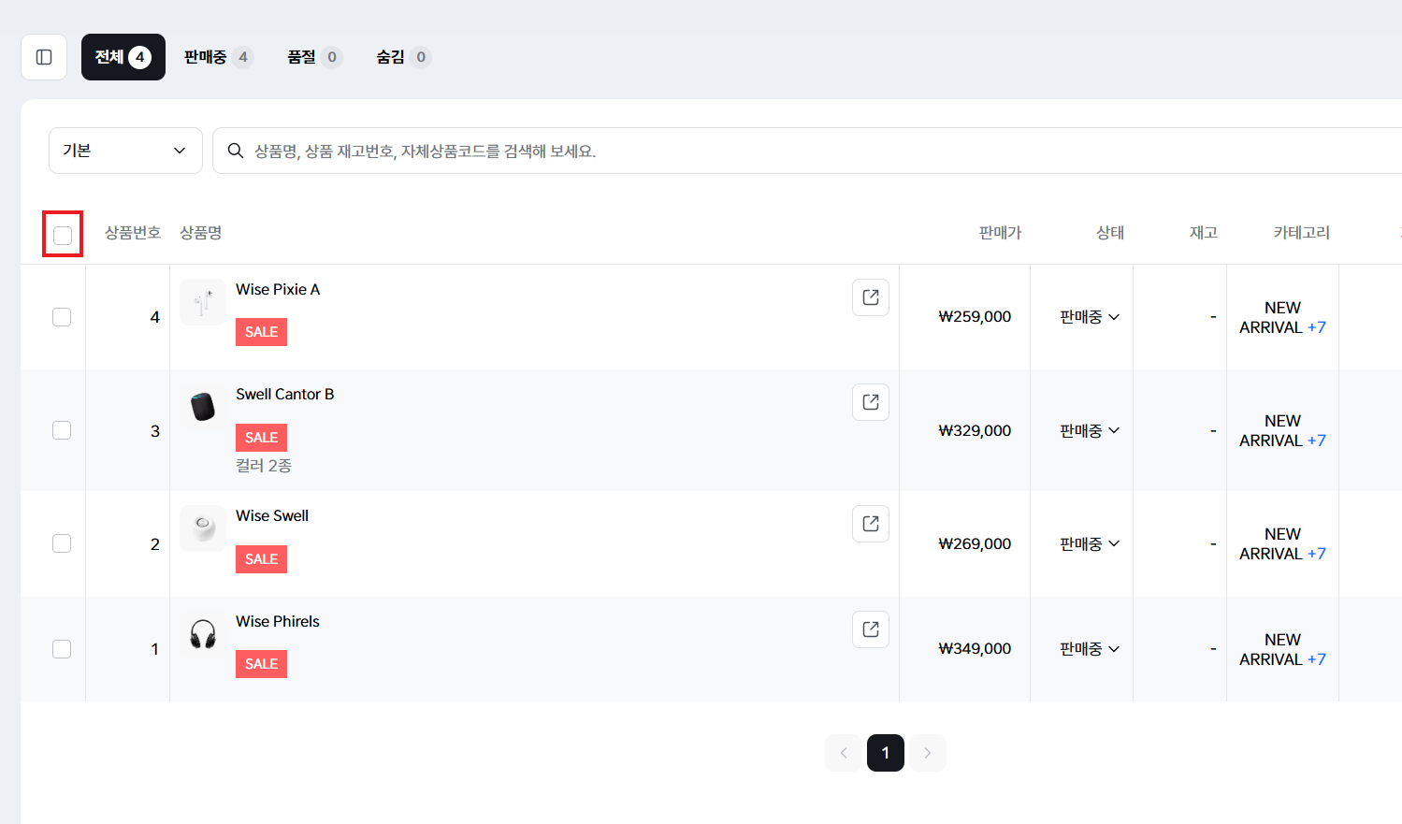Screen dimensions: 1402x824
Task: Open Swell Cantor B external link icon
Action: [871, 402]
